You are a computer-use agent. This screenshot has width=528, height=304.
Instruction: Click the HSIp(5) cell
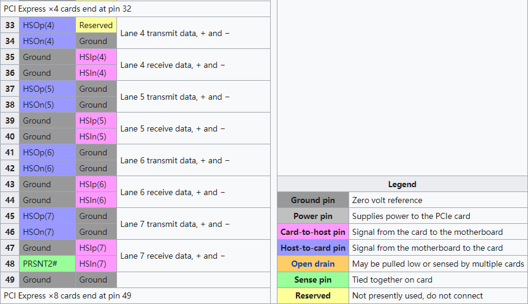96,120
